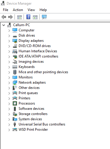Click the mouse icon beside Mice category
Image resolution: width=110 pixels, height=149 pixels.
pyautogui.click(x=15, y=72)
